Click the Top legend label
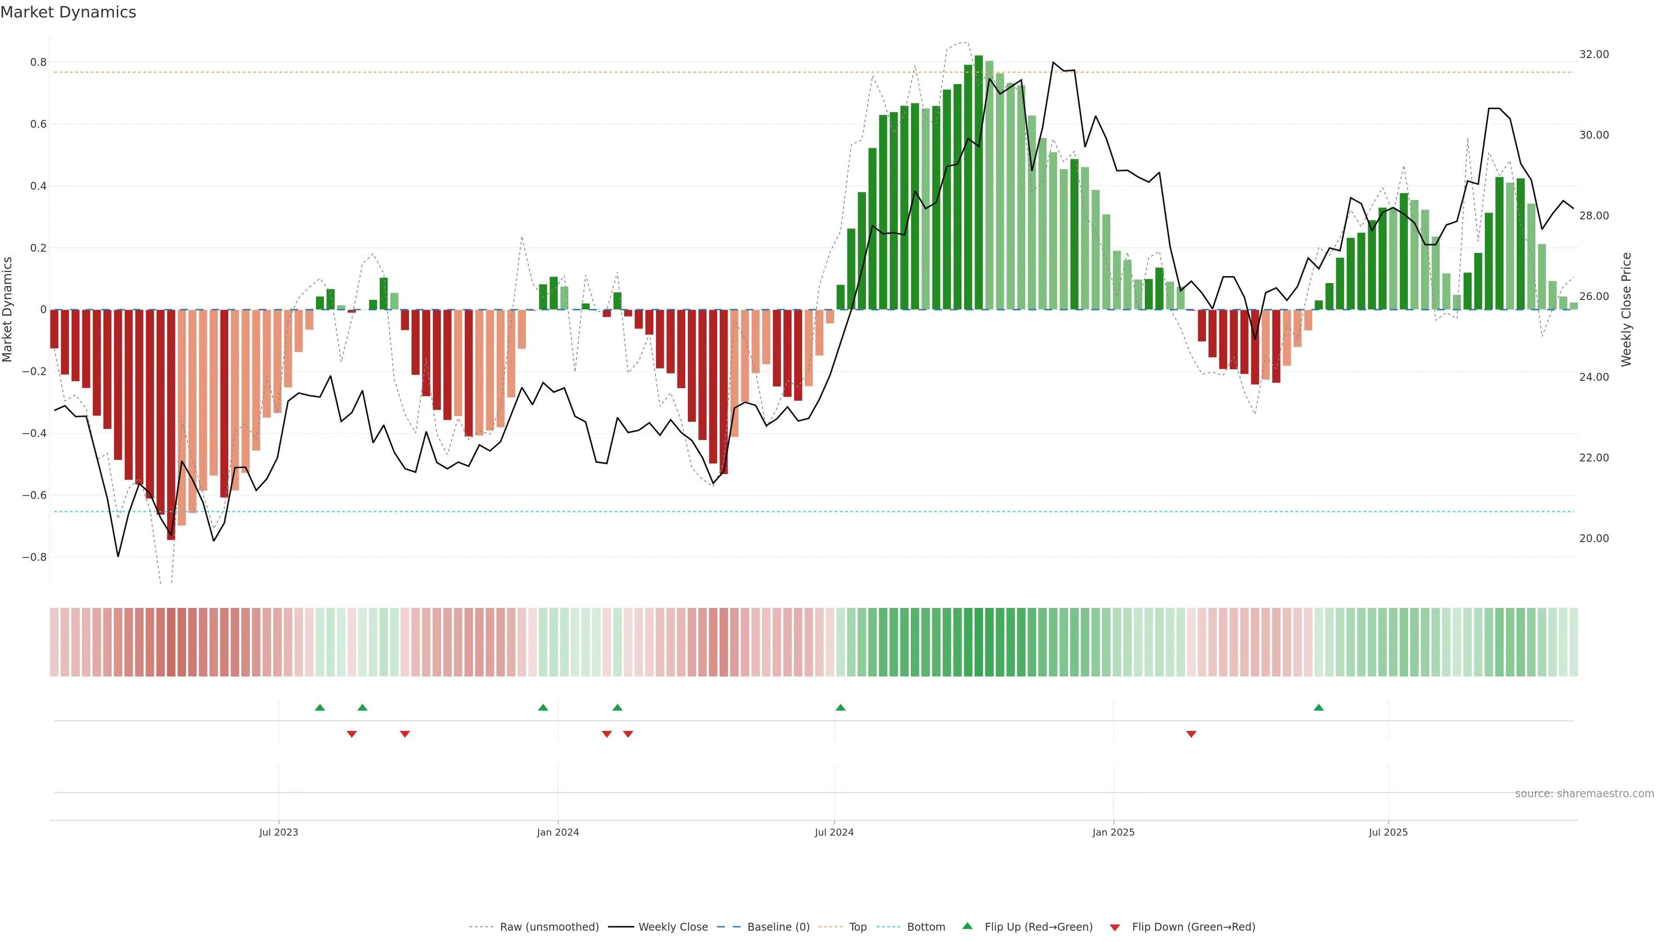1676x942 pixels. click(x=858, y=927)
